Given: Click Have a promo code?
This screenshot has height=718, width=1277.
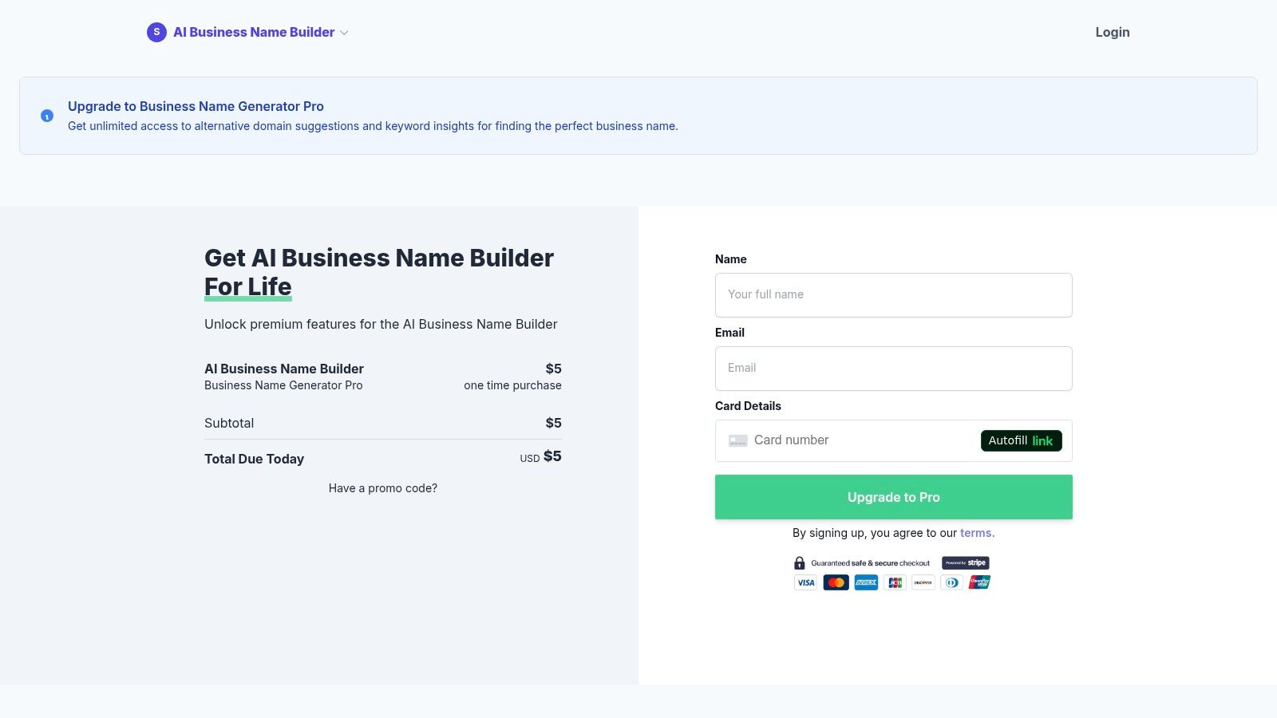Looking at the screenshot, I should coord(383,488).
